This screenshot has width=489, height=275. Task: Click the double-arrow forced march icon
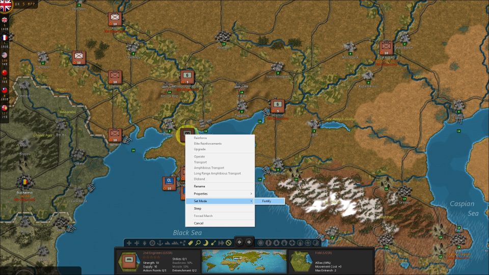(221, 242)
